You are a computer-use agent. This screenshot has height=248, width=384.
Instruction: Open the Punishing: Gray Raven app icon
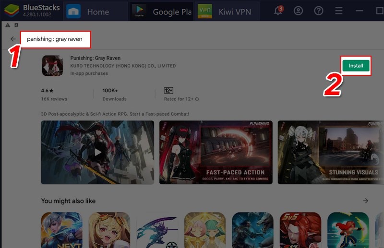[x=52, y=66]
